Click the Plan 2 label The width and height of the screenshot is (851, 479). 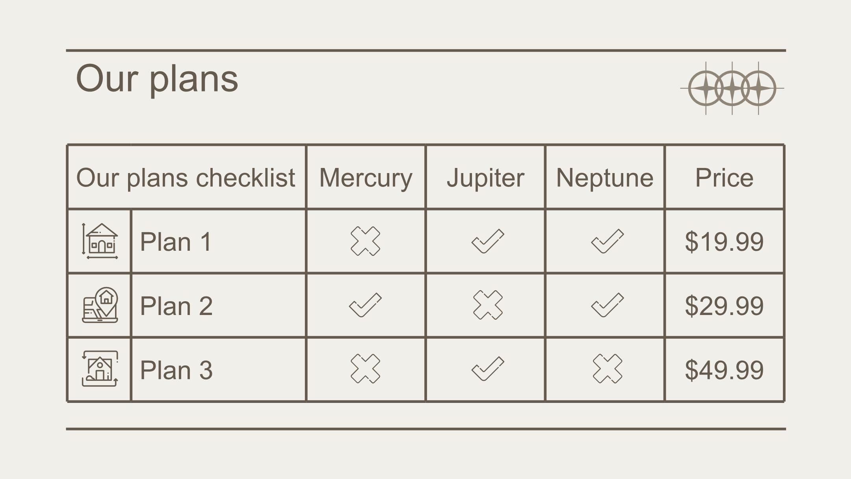(176, 306)
